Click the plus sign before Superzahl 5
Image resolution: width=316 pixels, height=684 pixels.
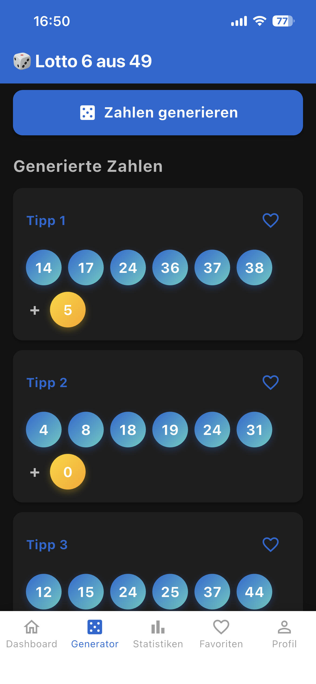click(x=35, y=310)
